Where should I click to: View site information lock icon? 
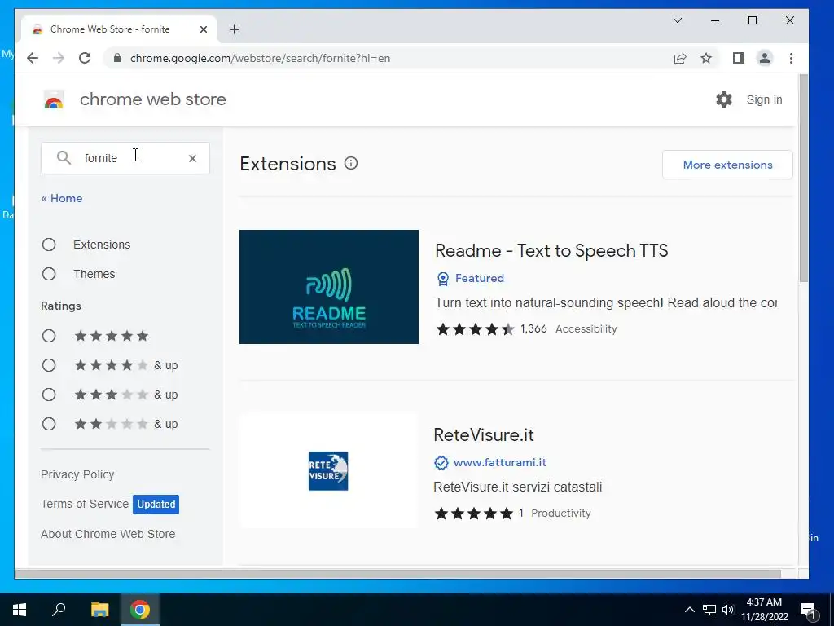pyautogui.click(x=117, y=58)
